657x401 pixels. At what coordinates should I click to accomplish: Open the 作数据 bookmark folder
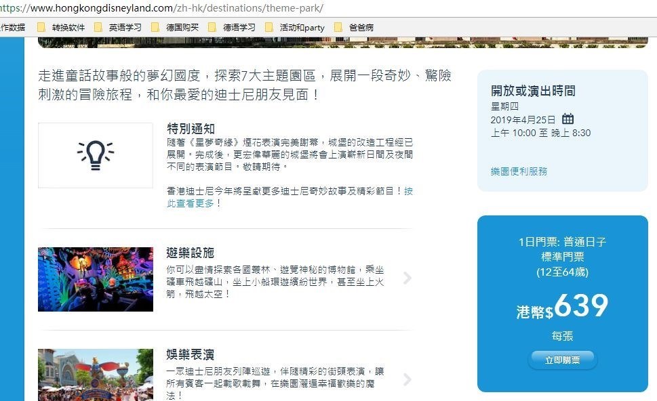[x=12, y=28]
